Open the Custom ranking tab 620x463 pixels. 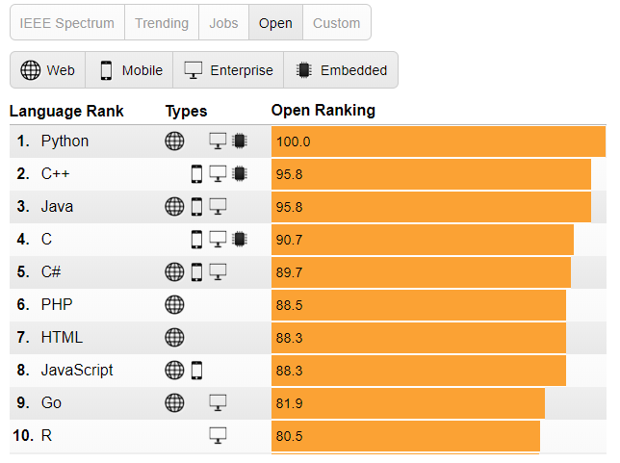[337, 23]
